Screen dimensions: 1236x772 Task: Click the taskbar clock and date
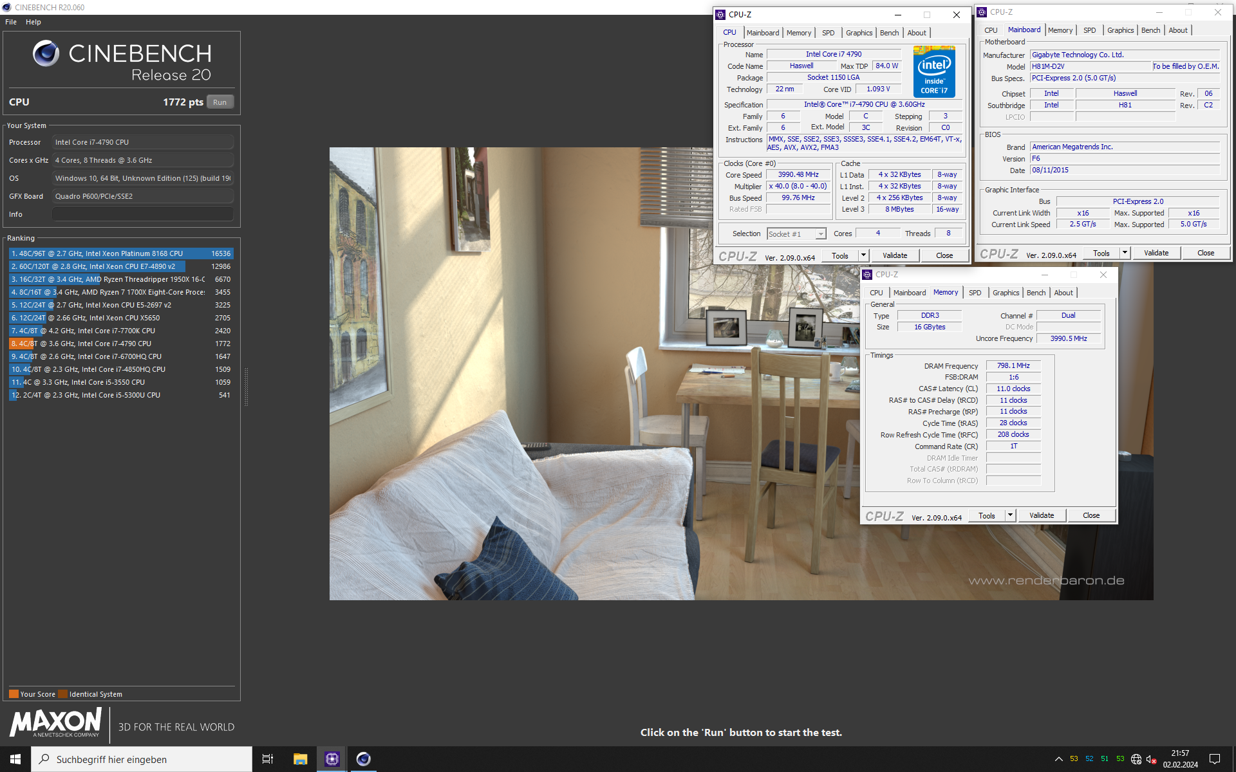click(1180, 759)
